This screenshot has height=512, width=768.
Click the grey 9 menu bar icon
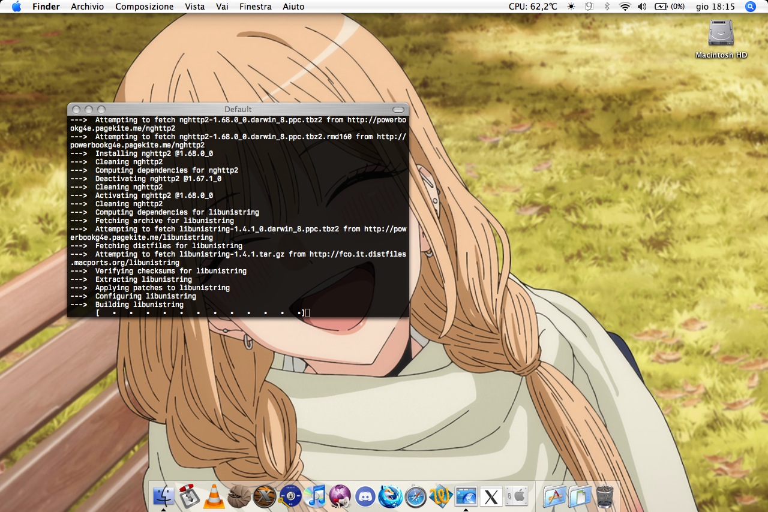point(589,7)
